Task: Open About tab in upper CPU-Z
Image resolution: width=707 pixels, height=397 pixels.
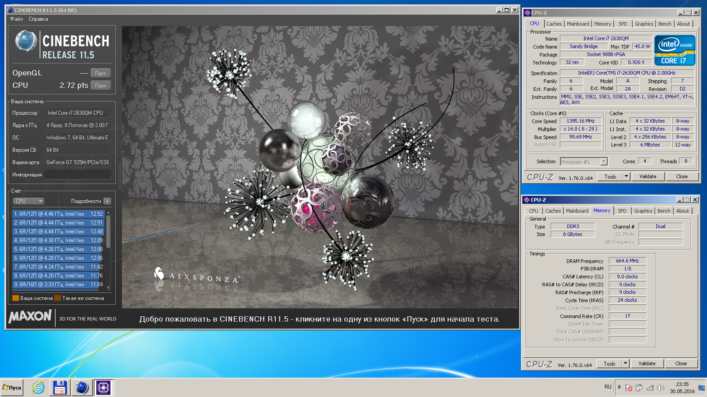Action: 684,24
